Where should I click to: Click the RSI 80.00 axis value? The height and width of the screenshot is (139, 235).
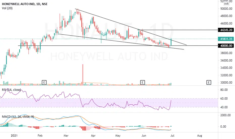coord(224,90)
